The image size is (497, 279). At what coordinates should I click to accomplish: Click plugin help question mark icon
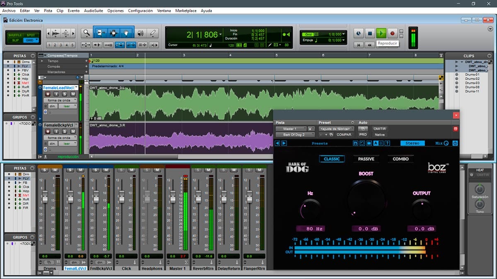[x=387, y=143]
